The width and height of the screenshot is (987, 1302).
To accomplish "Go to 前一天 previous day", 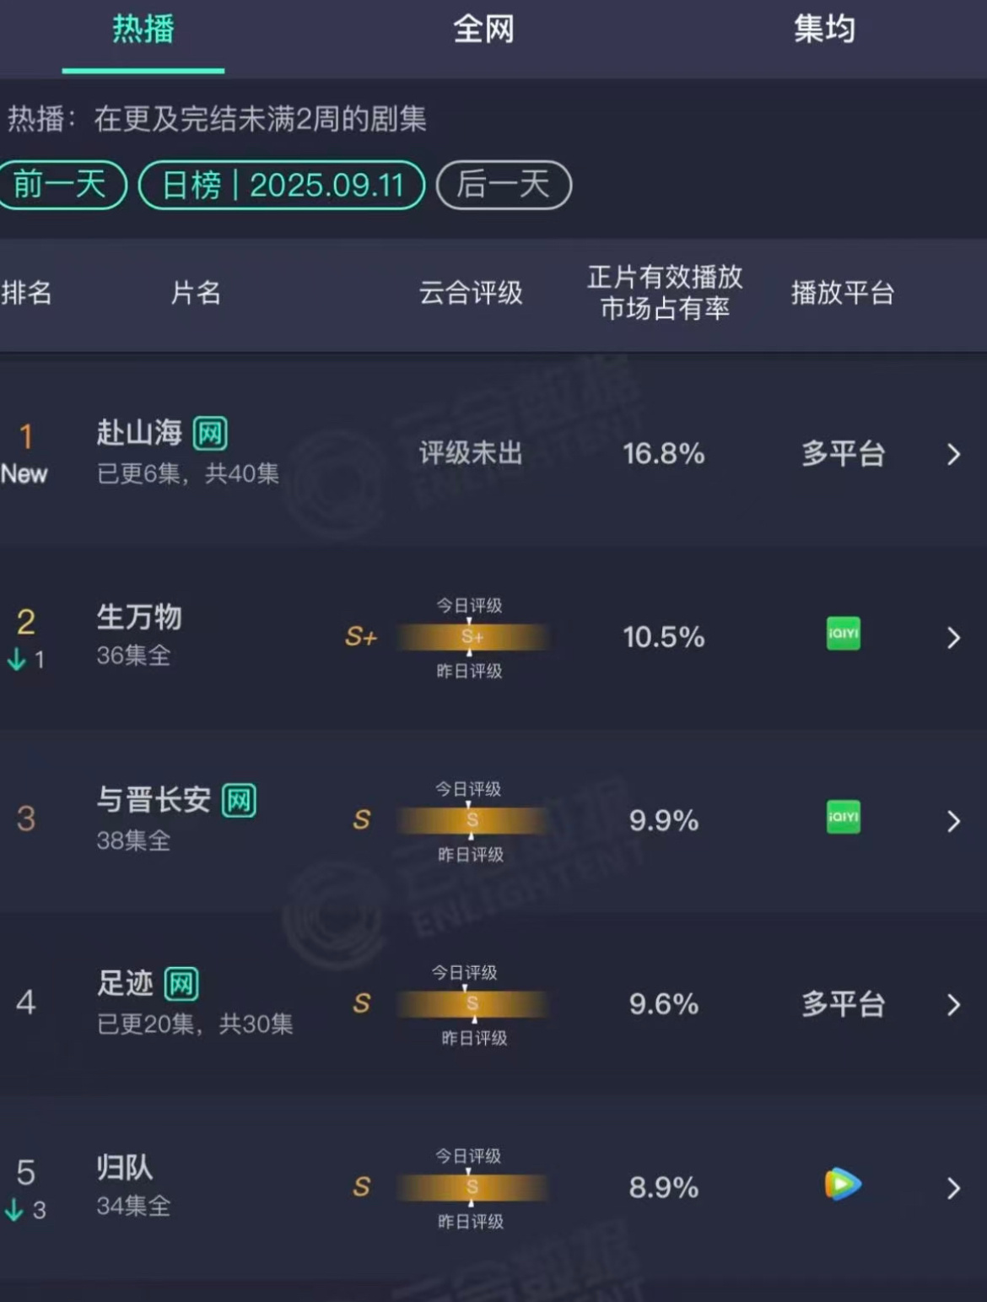I will 61,185.
